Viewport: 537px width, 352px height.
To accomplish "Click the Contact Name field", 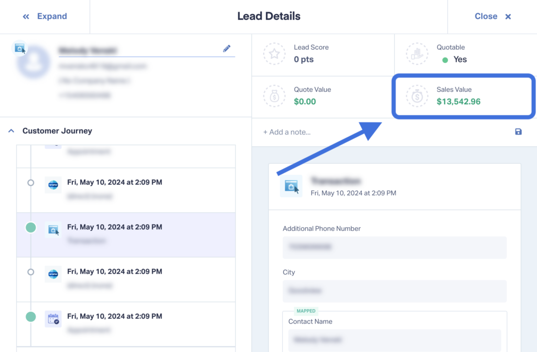I will click(394, 340).
